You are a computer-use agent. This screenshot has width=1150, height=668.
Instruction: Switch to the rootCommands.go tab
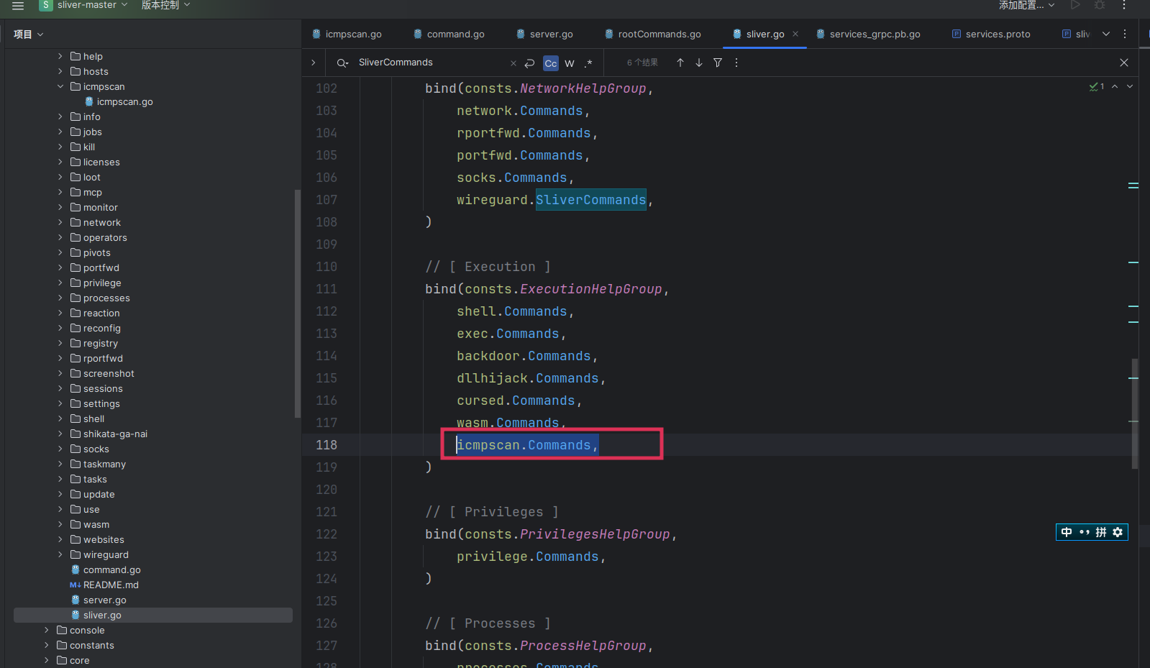click(659, 34)
